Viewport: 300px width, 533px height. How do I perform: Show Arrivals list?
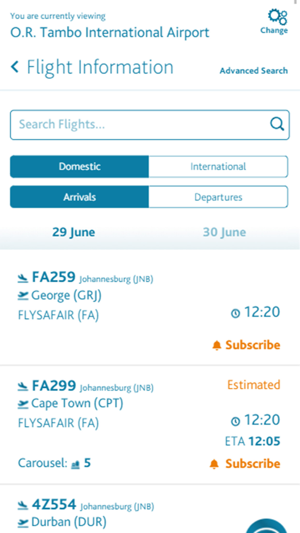point(80,197)
